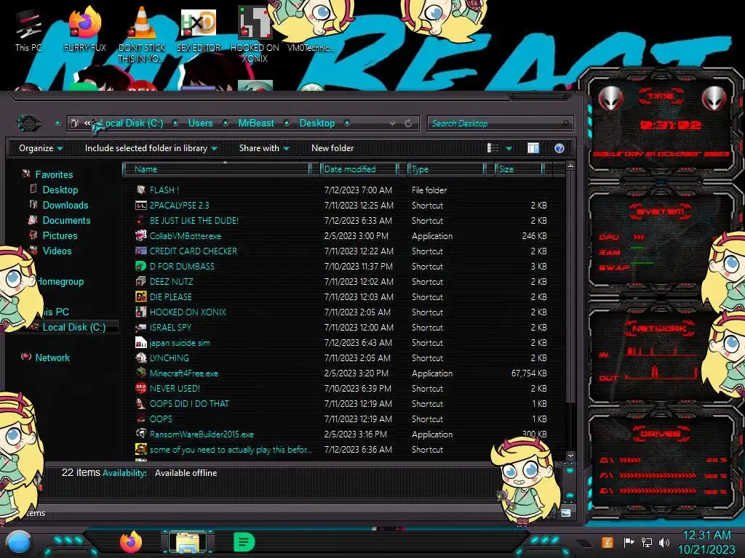The height and width of the screenshot is (558, 745).
Task: Click the Start orb button
Action: (x=19, y=543)
